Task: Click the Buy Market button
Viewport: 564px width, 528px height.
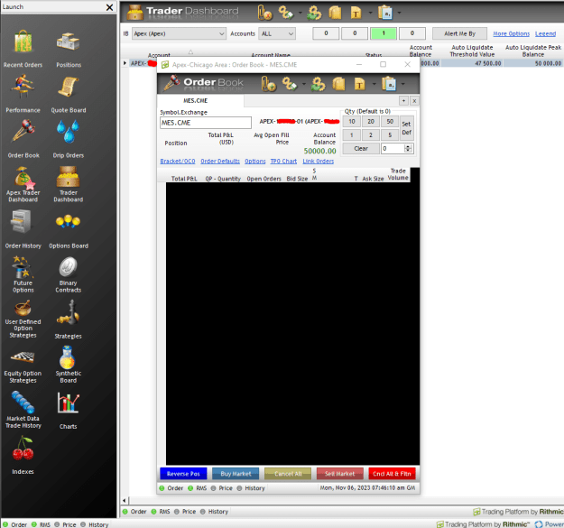Action: pyautogui.click(x=236, y=474)
